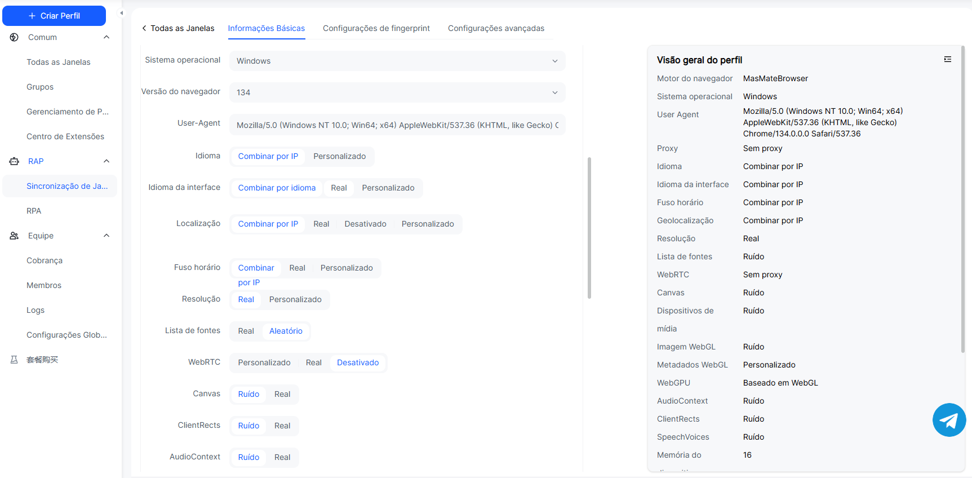Screen dimensions: 972x478
Task: Click the flask icon near bottom of sidebar
Action: pyautogui.click(x=14, y=360)
